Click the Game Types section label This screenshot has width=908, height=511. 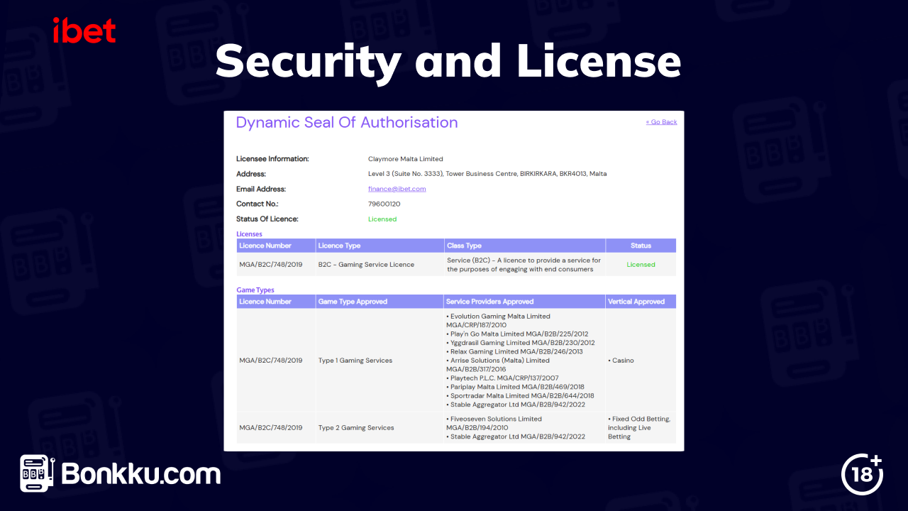click(255, 290)
